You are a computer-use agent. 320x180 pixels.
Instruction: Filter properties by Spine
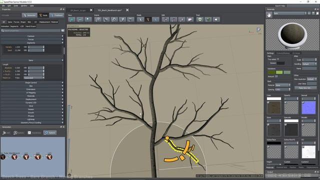point(10,22)
